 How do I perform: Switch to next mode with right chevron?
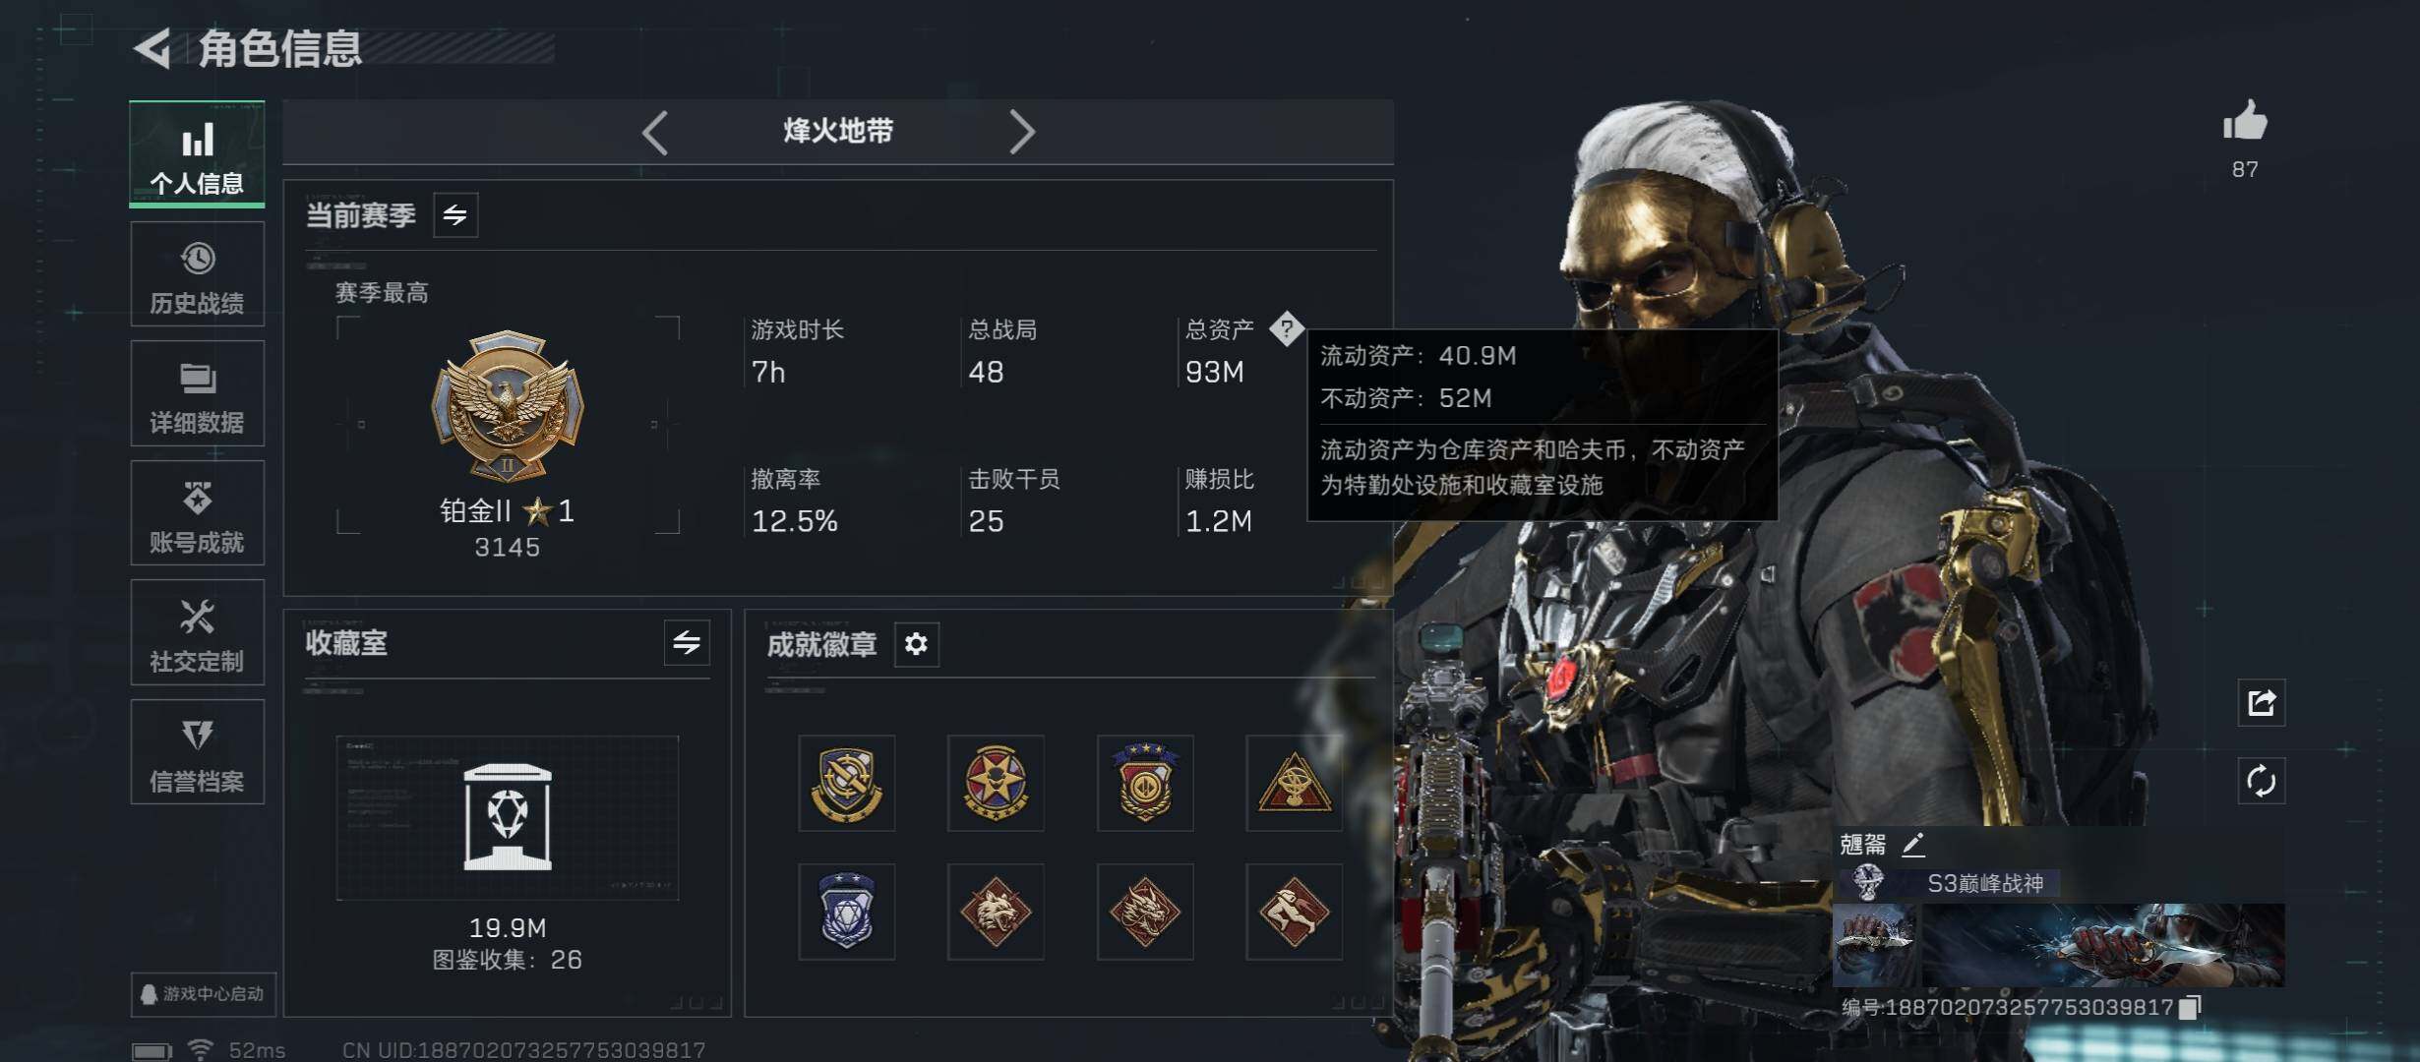coord(1022,132)
